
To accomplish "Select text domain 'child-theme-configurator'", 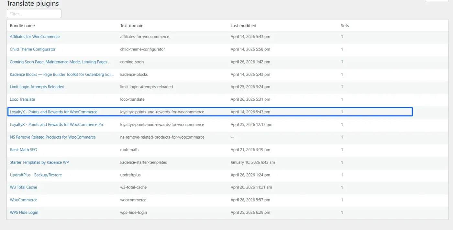I will (x=142, y=49).
